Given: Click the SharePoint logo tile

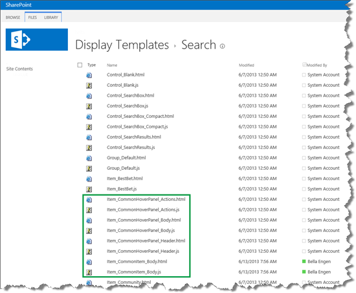Looking at the screenshot, I should [x=37, y=40].
